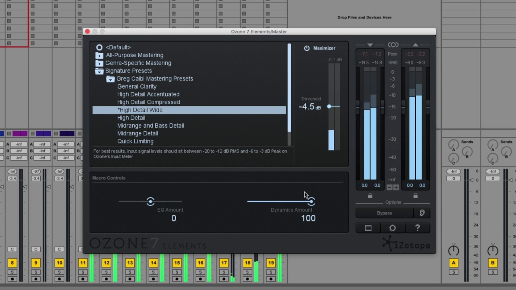Select Midrange and Bass Detail preset
The width and height of the screenshot is (516, 290).
[x=150, y=126]
